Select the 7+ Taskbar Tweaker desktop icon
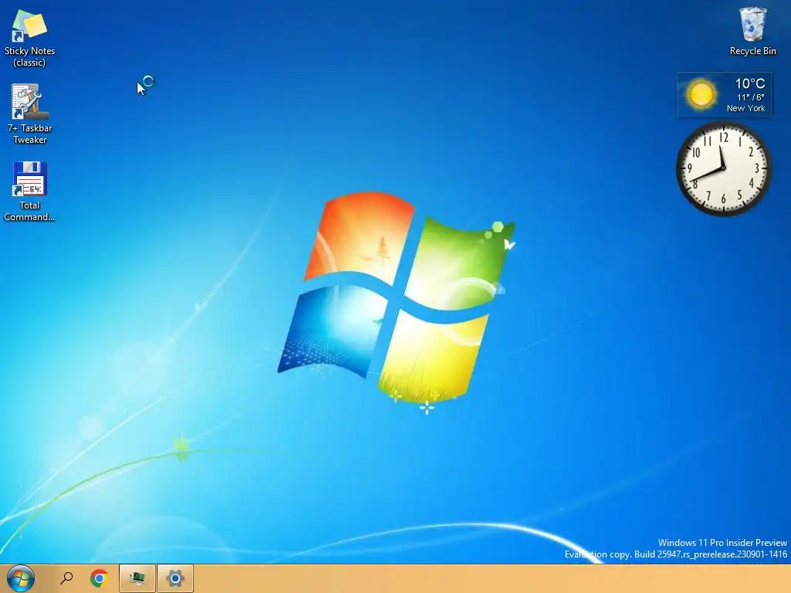 29,114
